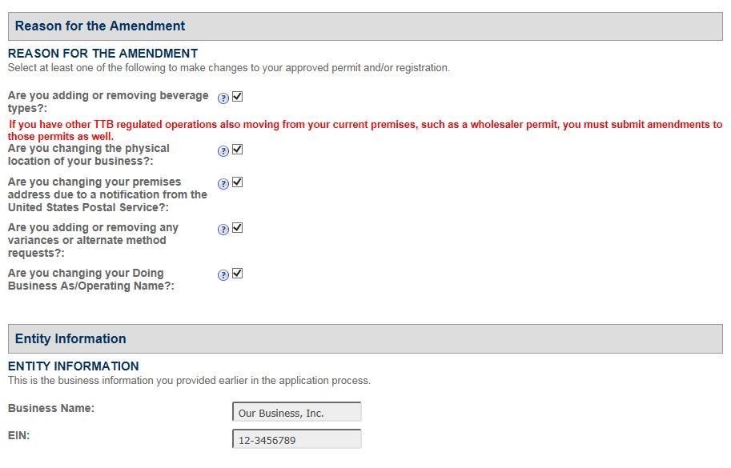Click help icon for adding or removing beverage types
The height and width of the screenshot is (468, 731).
coord(224,98)
